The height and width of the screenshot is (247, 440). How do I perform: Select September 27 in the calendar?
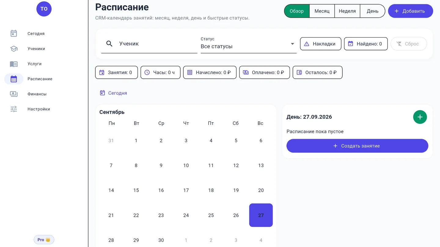[x=261, y=215]
